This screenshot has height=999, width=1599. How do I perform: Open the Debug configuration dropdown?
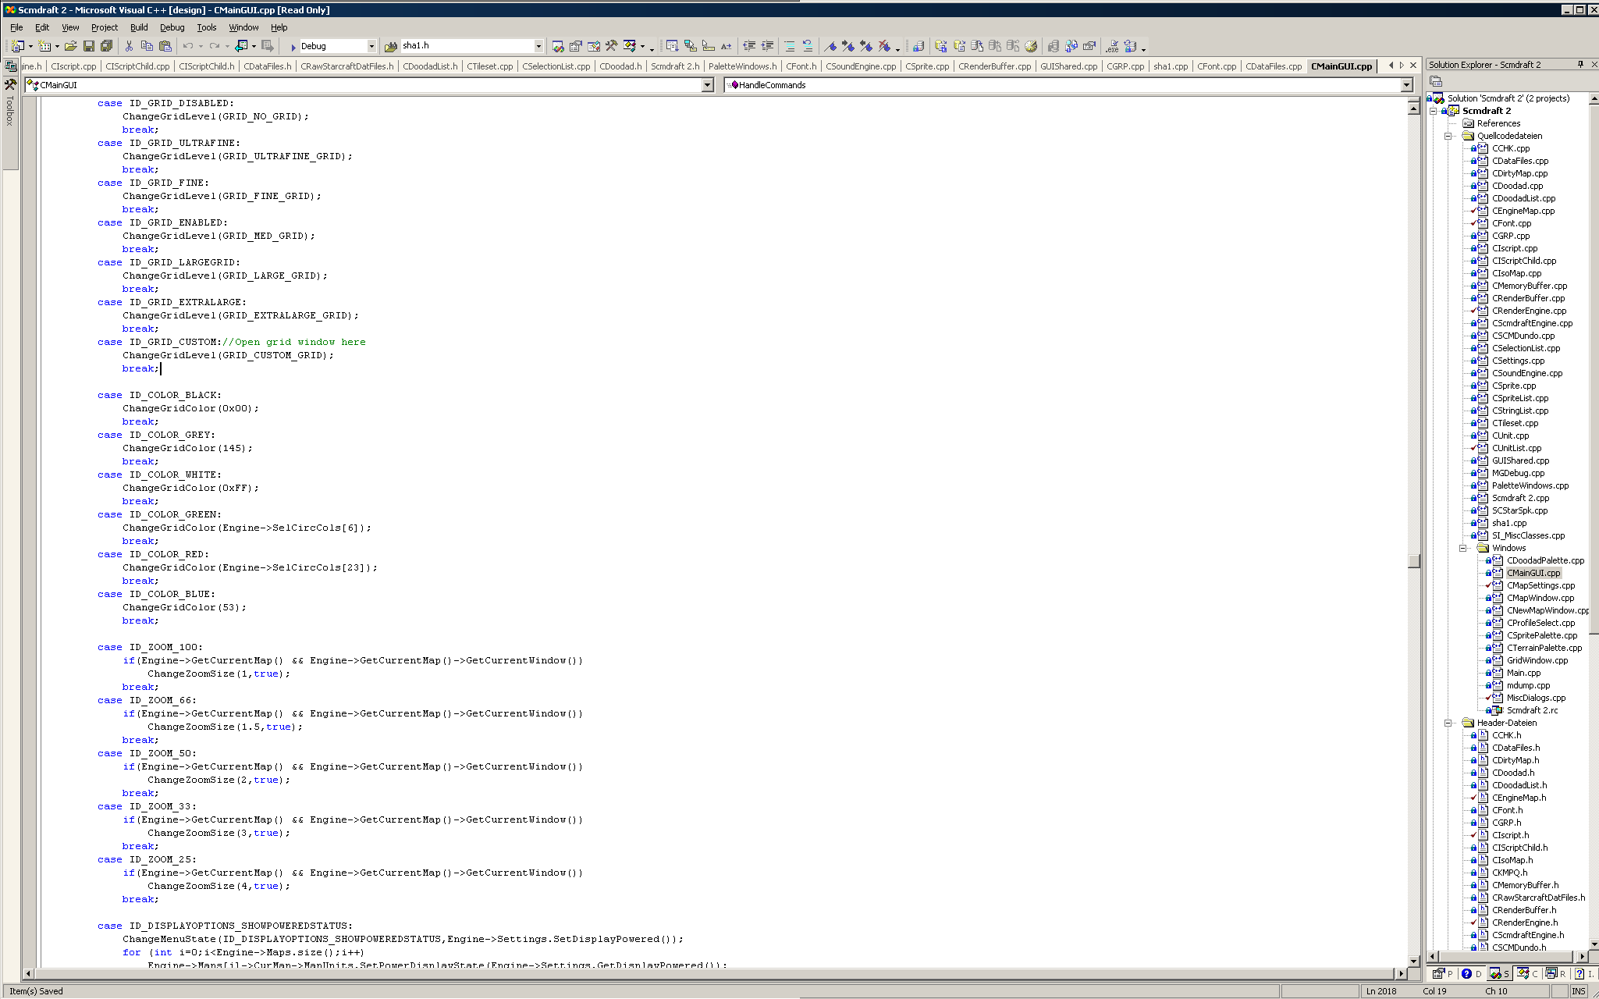coord(371,46)
